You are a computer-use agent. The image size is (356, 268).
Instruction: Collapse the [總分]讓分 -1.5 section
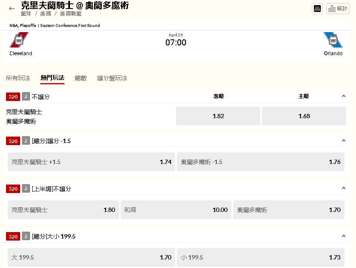pyautogui.click(x=344, y=140)
